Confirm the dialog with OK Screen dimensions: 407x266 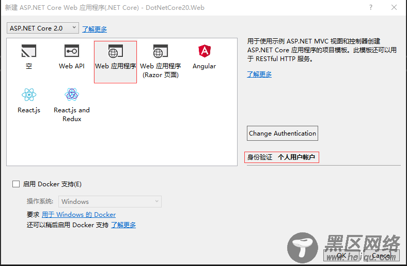point(341,255)
